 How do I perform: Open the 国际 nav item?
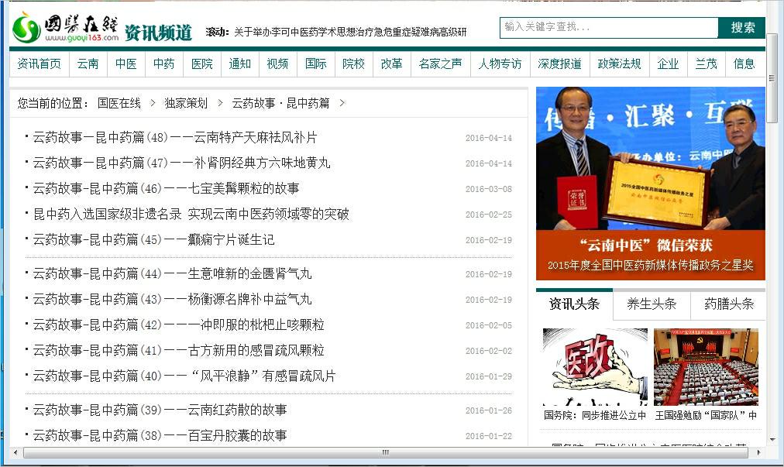(316, 64)
